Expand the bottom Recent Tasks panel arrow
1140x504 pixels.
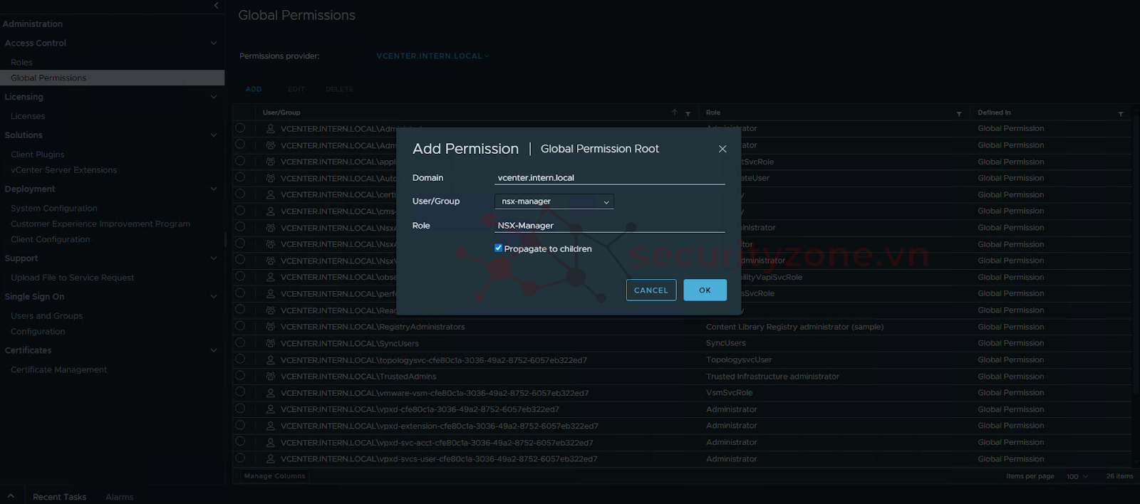click(x=11, y=496)
